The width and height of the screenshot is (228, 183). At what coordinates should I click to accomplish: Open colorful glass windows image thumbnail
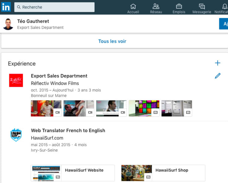coord(144,108)
